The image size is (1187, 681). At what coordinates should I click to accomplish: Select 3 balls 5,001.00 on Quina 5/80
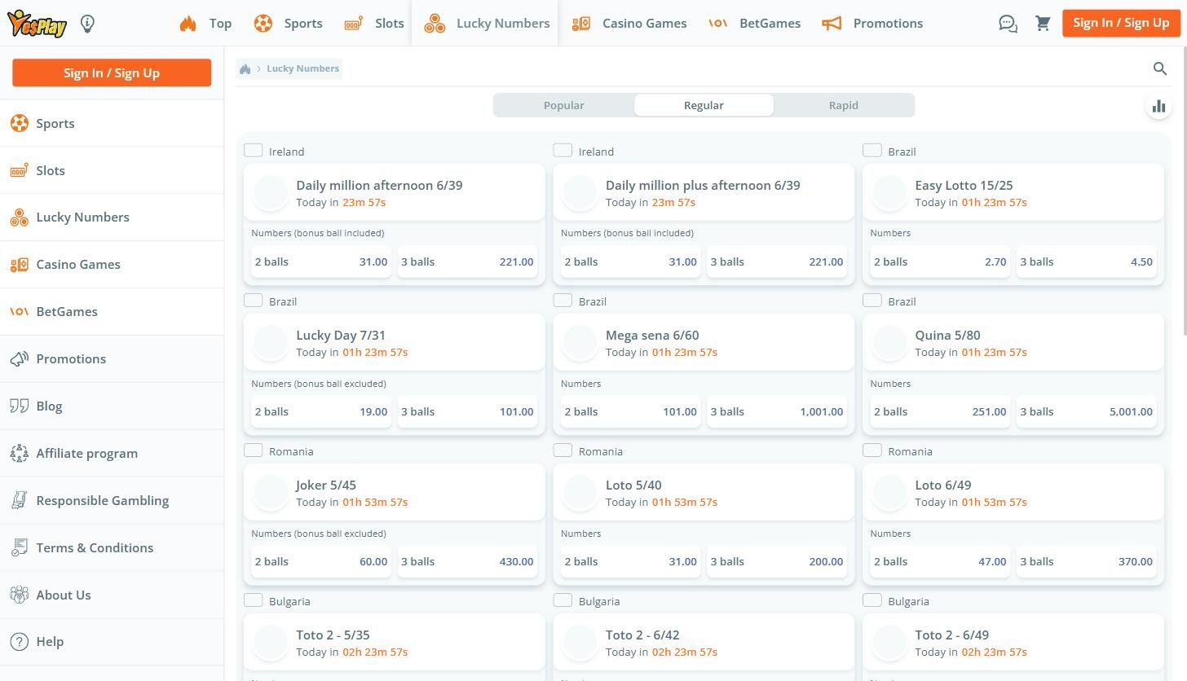coord(1087,411)
